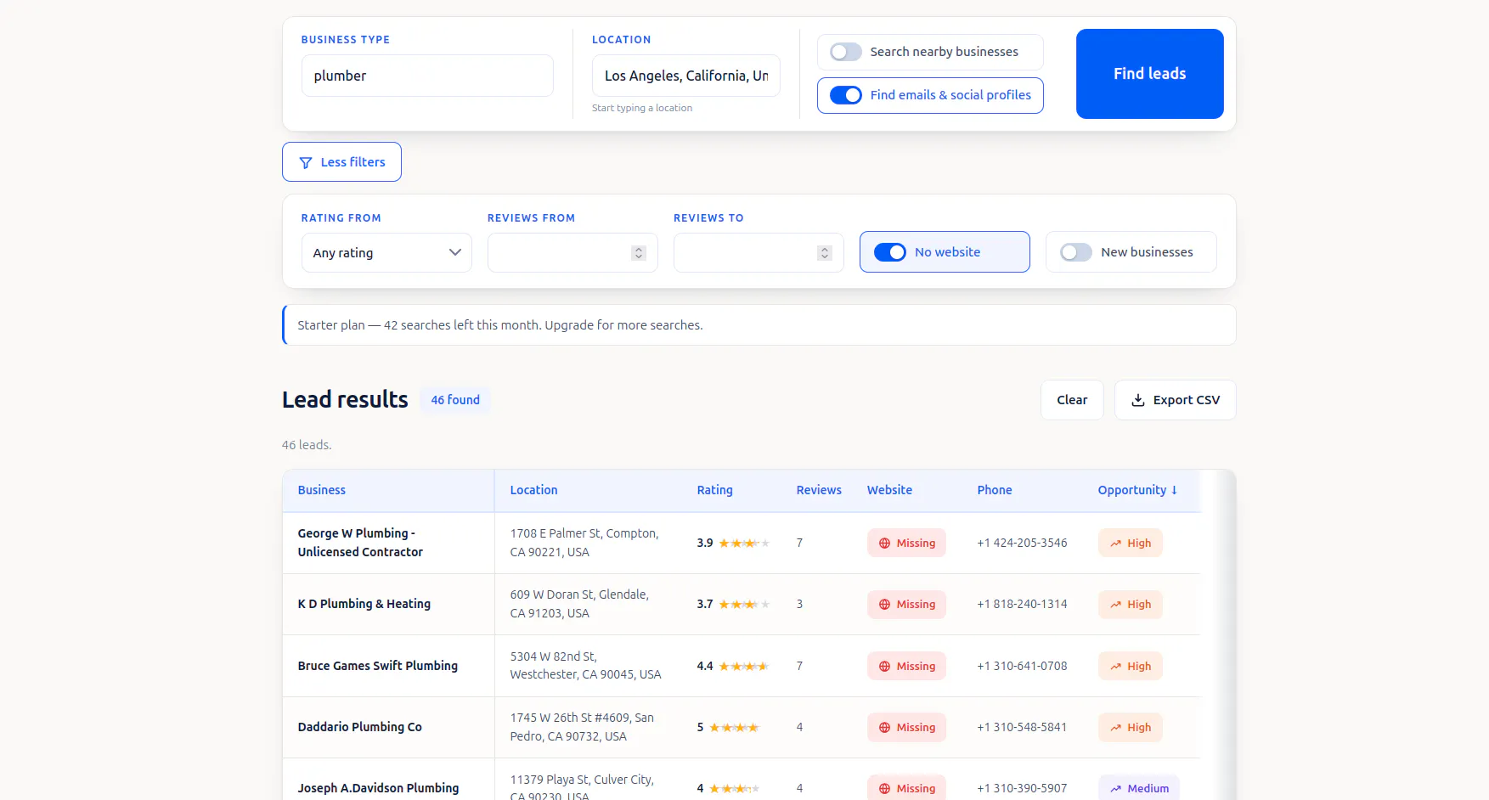Click the globe icon in K D Plumbing row
Image resolution: width=1489 pixels, height=800 pixels.
pyautogui.click(x=884, y=605)
